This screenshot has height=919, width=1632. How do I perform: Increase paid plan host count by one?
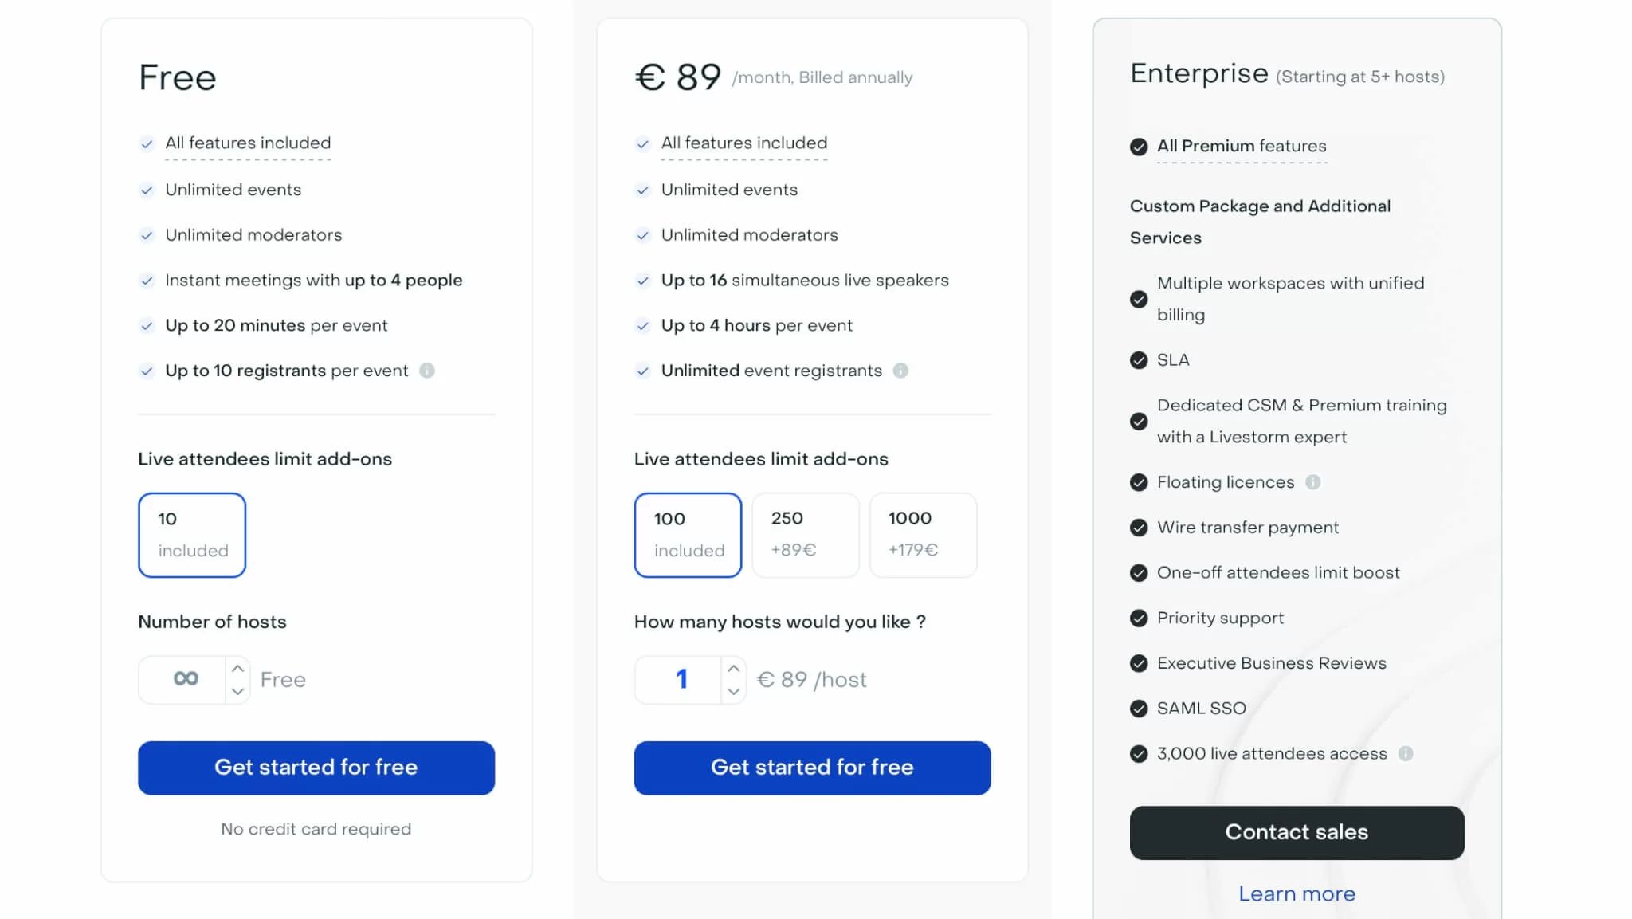click(x=733, y=669)
